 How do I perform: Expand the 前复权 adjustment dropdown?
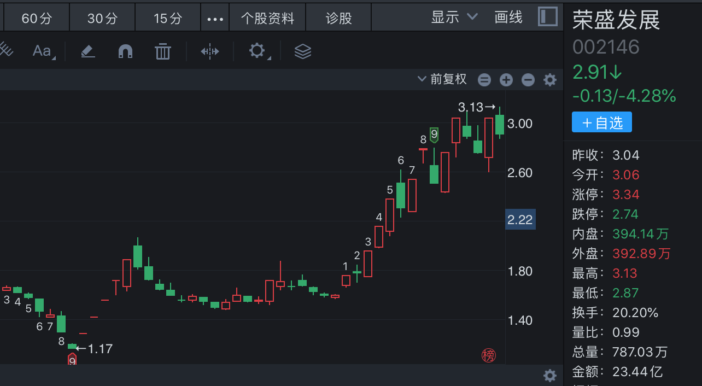(442, 79)
